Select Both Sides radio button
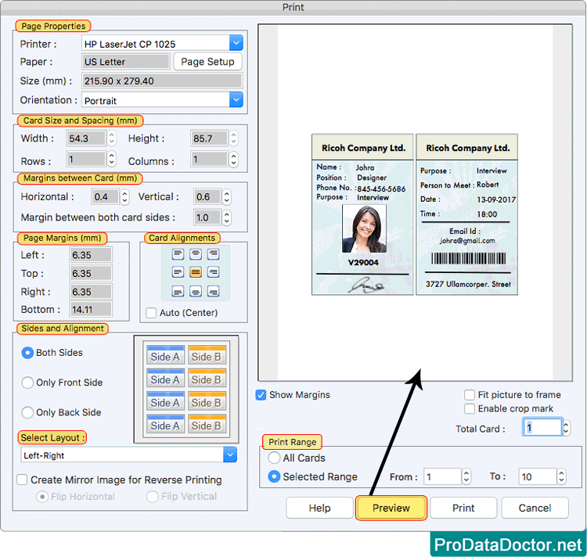This screenshot has width=587, height=557. (x=27, y=353)
